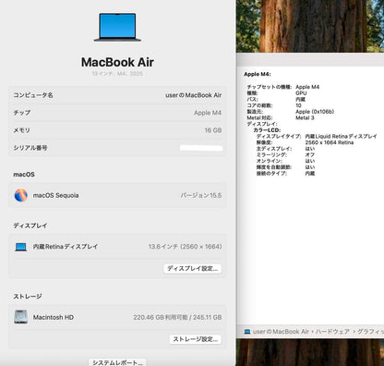
Task: Click the バージョン15.5 text
Action: [201, 195]
